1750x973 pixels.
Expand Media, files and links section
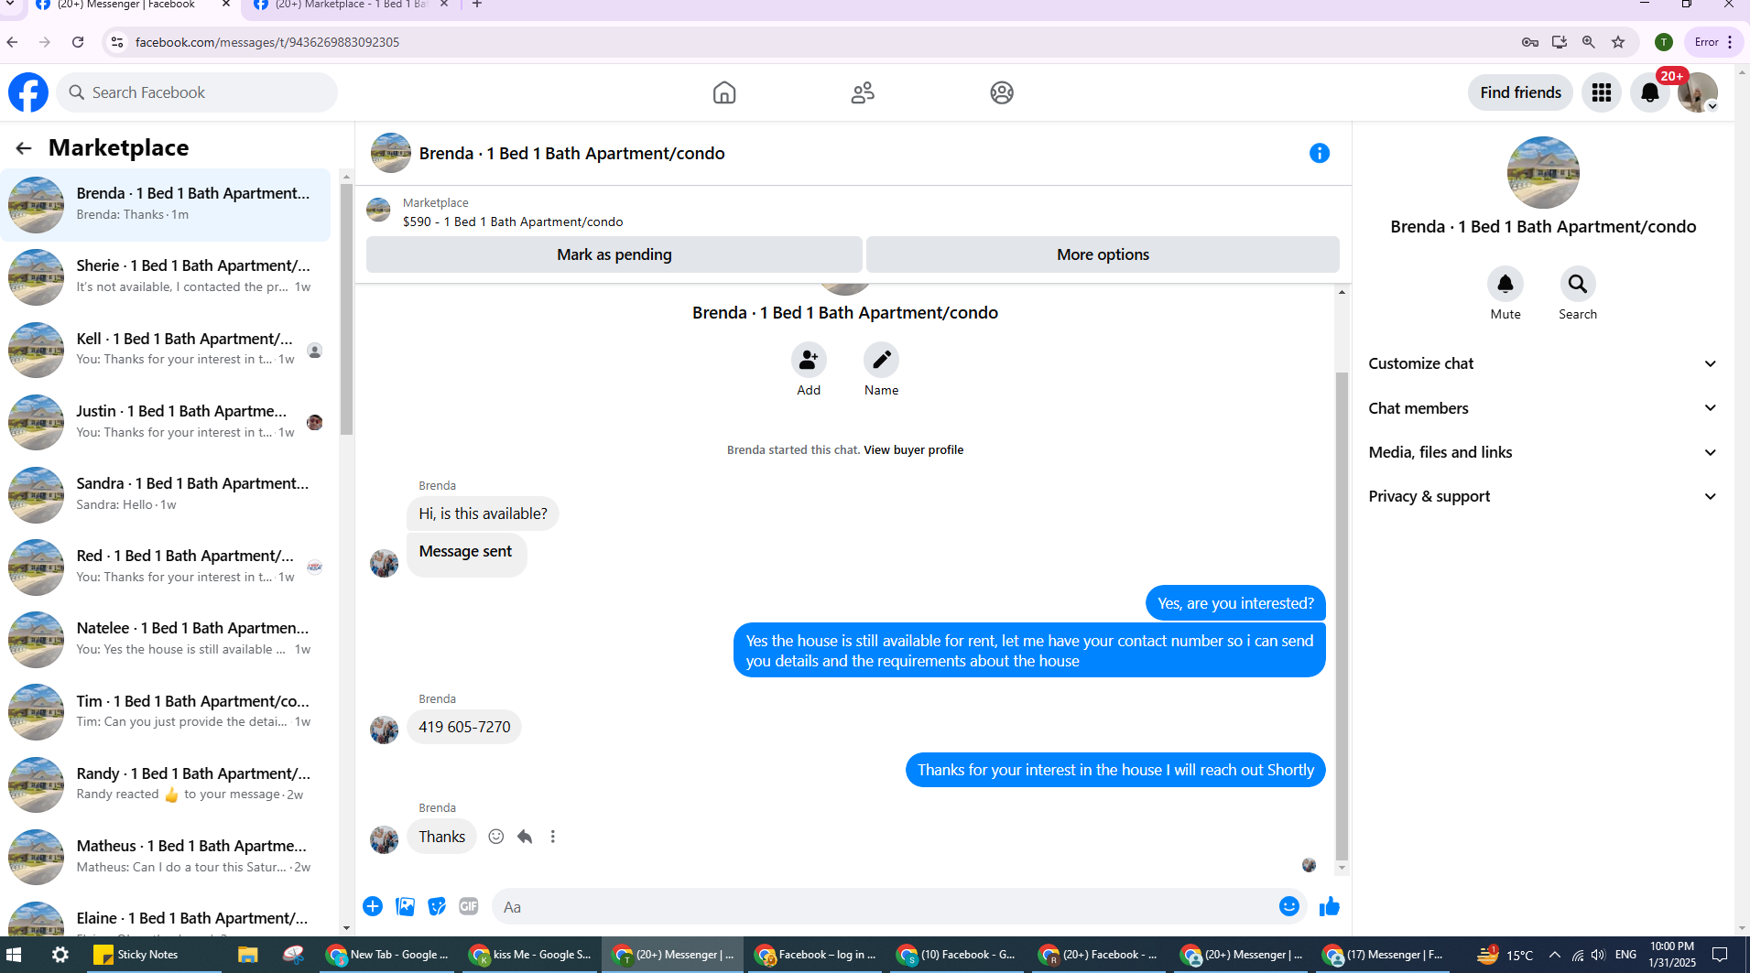[1542, 452]
